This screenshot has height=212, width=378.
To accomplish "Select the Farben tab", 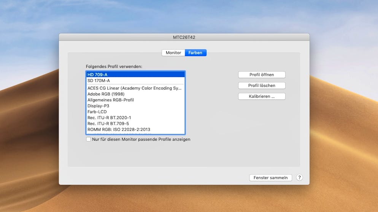I will pyautogui.click(x=195, y=53).
